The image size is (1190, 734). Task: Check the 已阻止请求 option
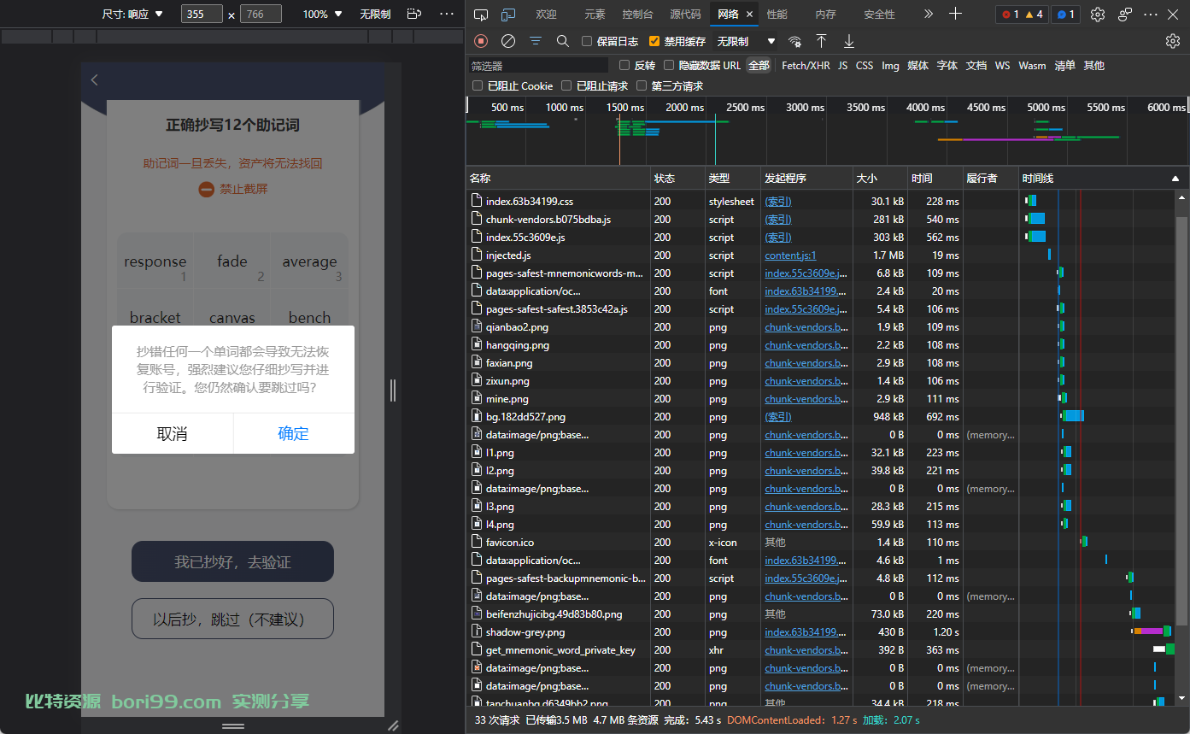click(x=566, y=85)
